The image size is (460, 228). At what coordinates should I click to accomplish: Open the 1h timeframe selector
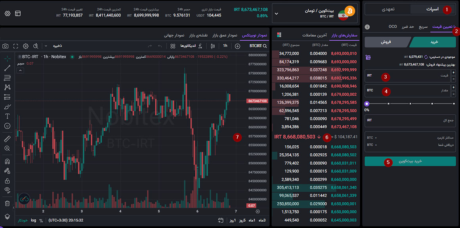pyautogui.click(x=225, y=46)
